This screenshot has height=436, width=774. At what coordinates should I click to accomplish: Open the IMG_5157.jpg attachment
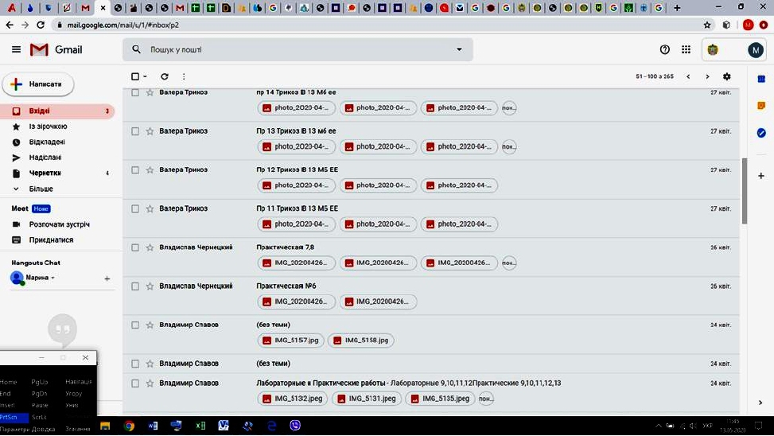click(290, 341)
